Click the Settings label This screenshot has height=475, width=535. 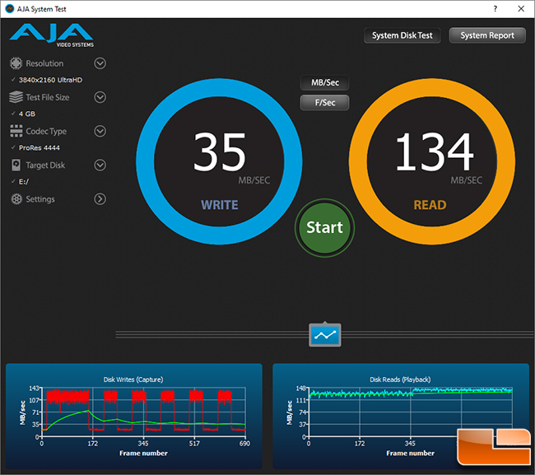pos(40,199)
